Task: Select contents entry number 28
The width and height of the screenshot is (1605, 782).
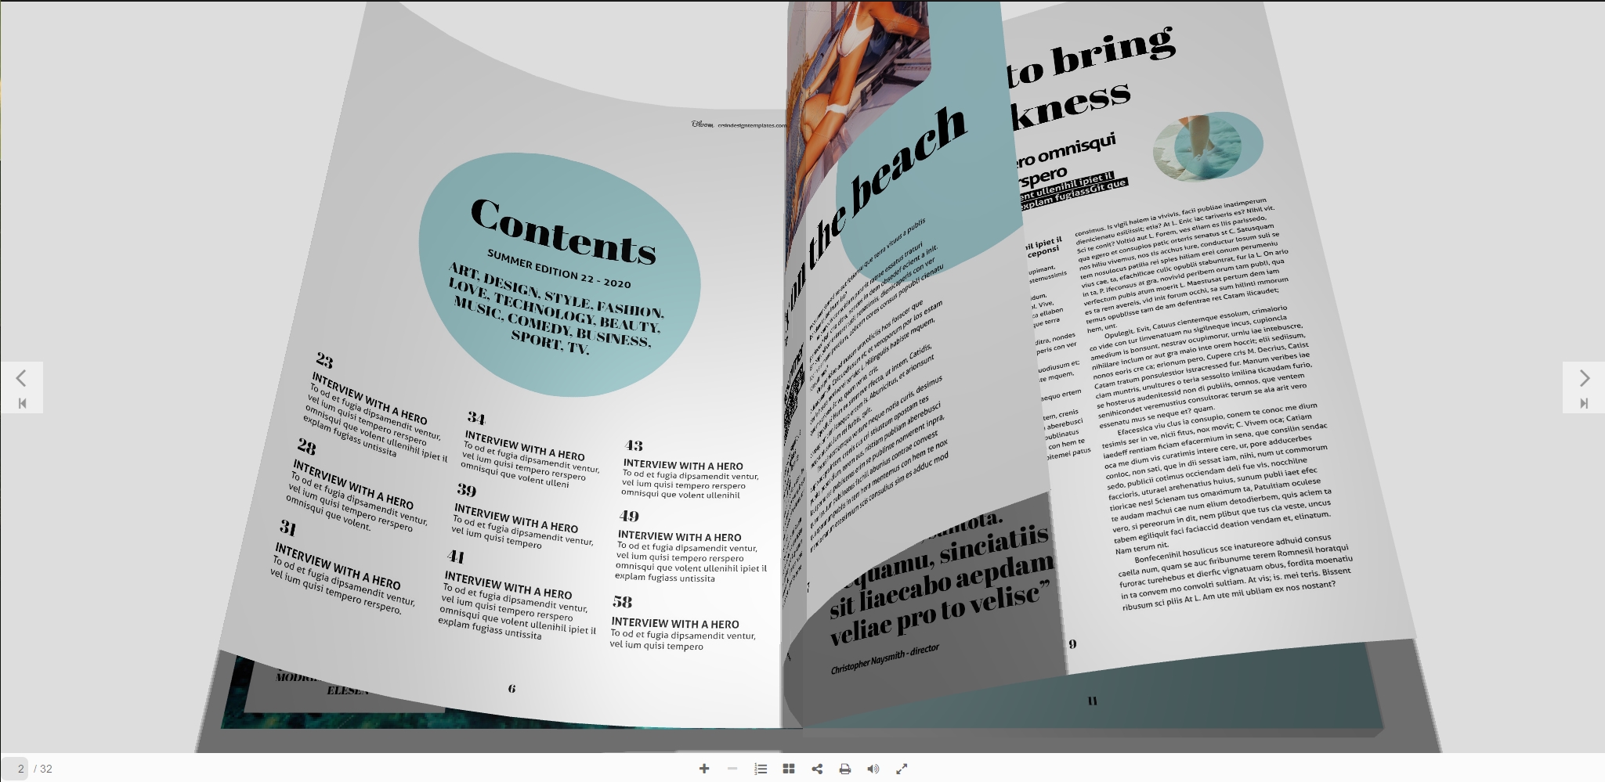Action: click(306, 446)
